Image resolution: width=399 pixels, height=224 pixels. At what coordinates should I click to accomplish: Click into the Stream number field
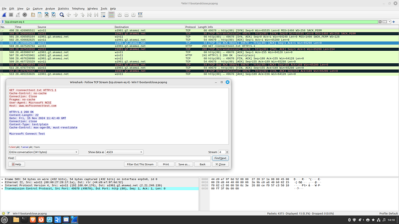coord(221,152)
